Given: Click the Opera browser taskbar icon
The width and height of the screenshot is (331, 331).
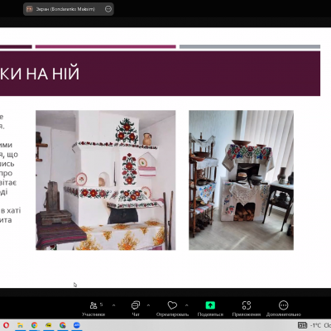Looking at the screenshot, I should (6, 325).
